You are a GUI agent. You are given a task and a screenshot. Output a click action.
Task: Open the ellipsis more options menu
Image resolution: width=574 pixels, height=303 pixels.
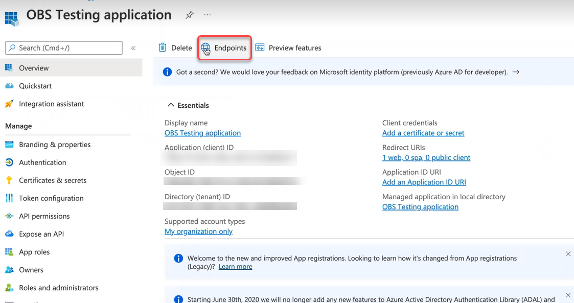click(x=207, y=15)
